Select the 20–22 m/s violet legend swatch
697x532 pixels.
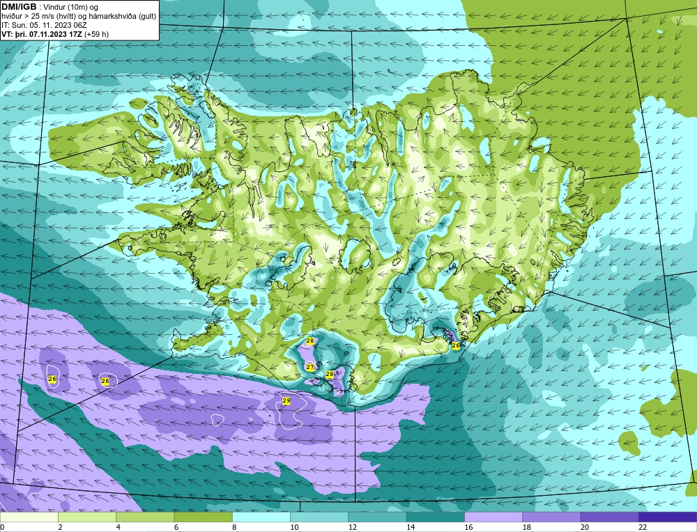609,517
